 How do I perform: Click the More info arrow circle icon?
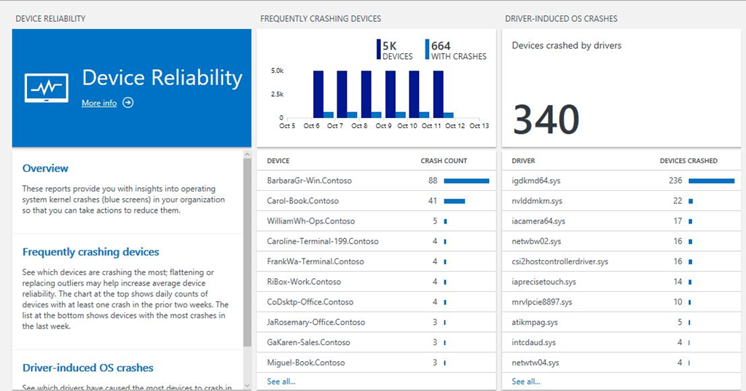128,103
